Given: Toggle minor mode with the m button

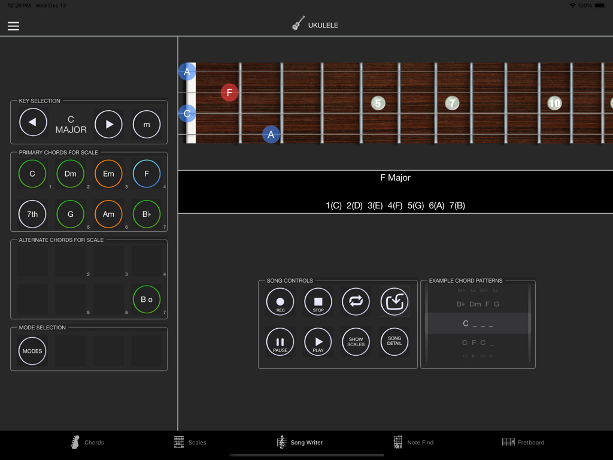Looking at the screenshot, I should (x=146, y=124).
